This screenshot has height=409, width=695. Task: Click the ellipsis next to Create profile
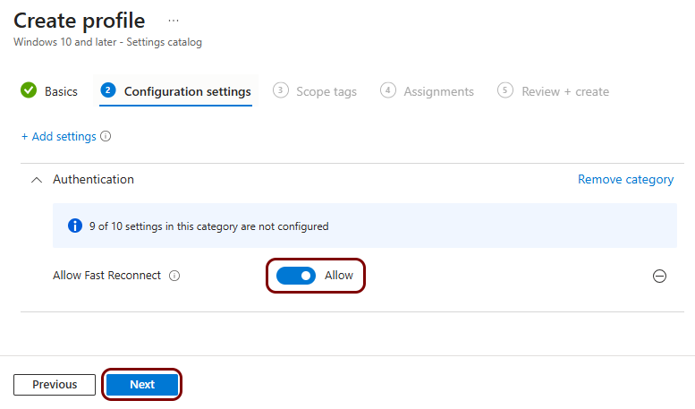coord(174,20)
